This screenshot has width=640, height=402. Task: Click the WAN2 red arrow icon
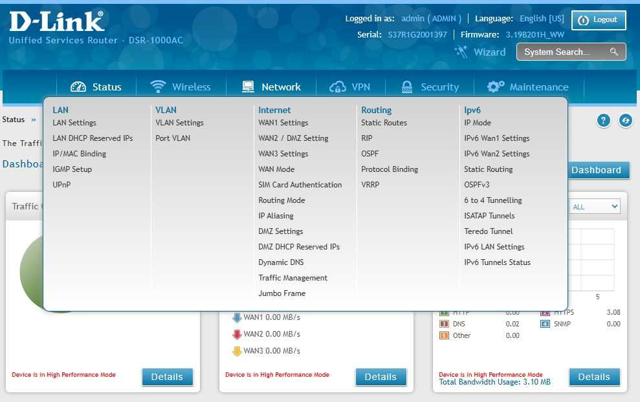point(237,334)
